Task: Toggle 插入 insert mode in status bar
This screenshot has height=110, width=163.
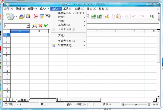Action: 70,105
